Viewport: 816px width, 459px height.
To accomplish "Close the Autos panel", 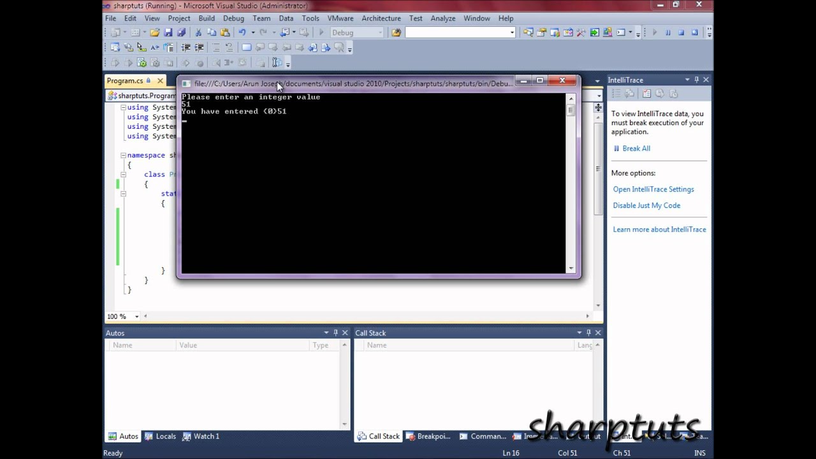I will [345, 333].
